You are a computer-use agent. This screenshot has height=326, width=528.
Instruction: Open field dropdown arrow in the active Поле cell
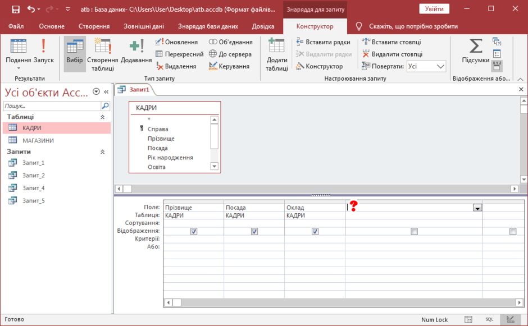pyautogui.click(x=477, y=208)
